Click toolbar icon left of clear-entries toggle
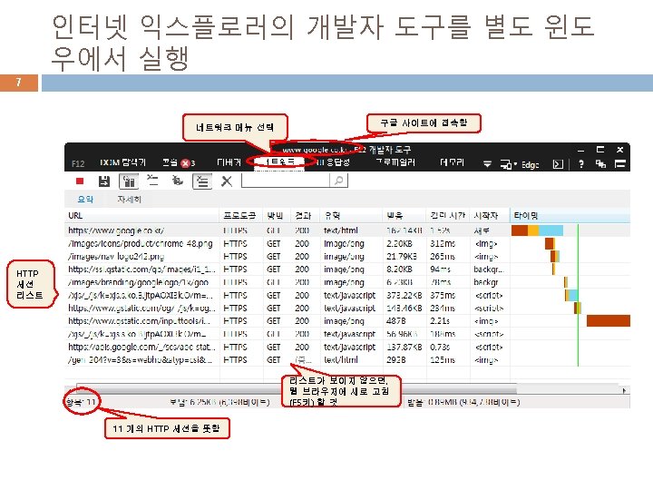This screenshot has width=653, height=490. click(x=178, y=181)
